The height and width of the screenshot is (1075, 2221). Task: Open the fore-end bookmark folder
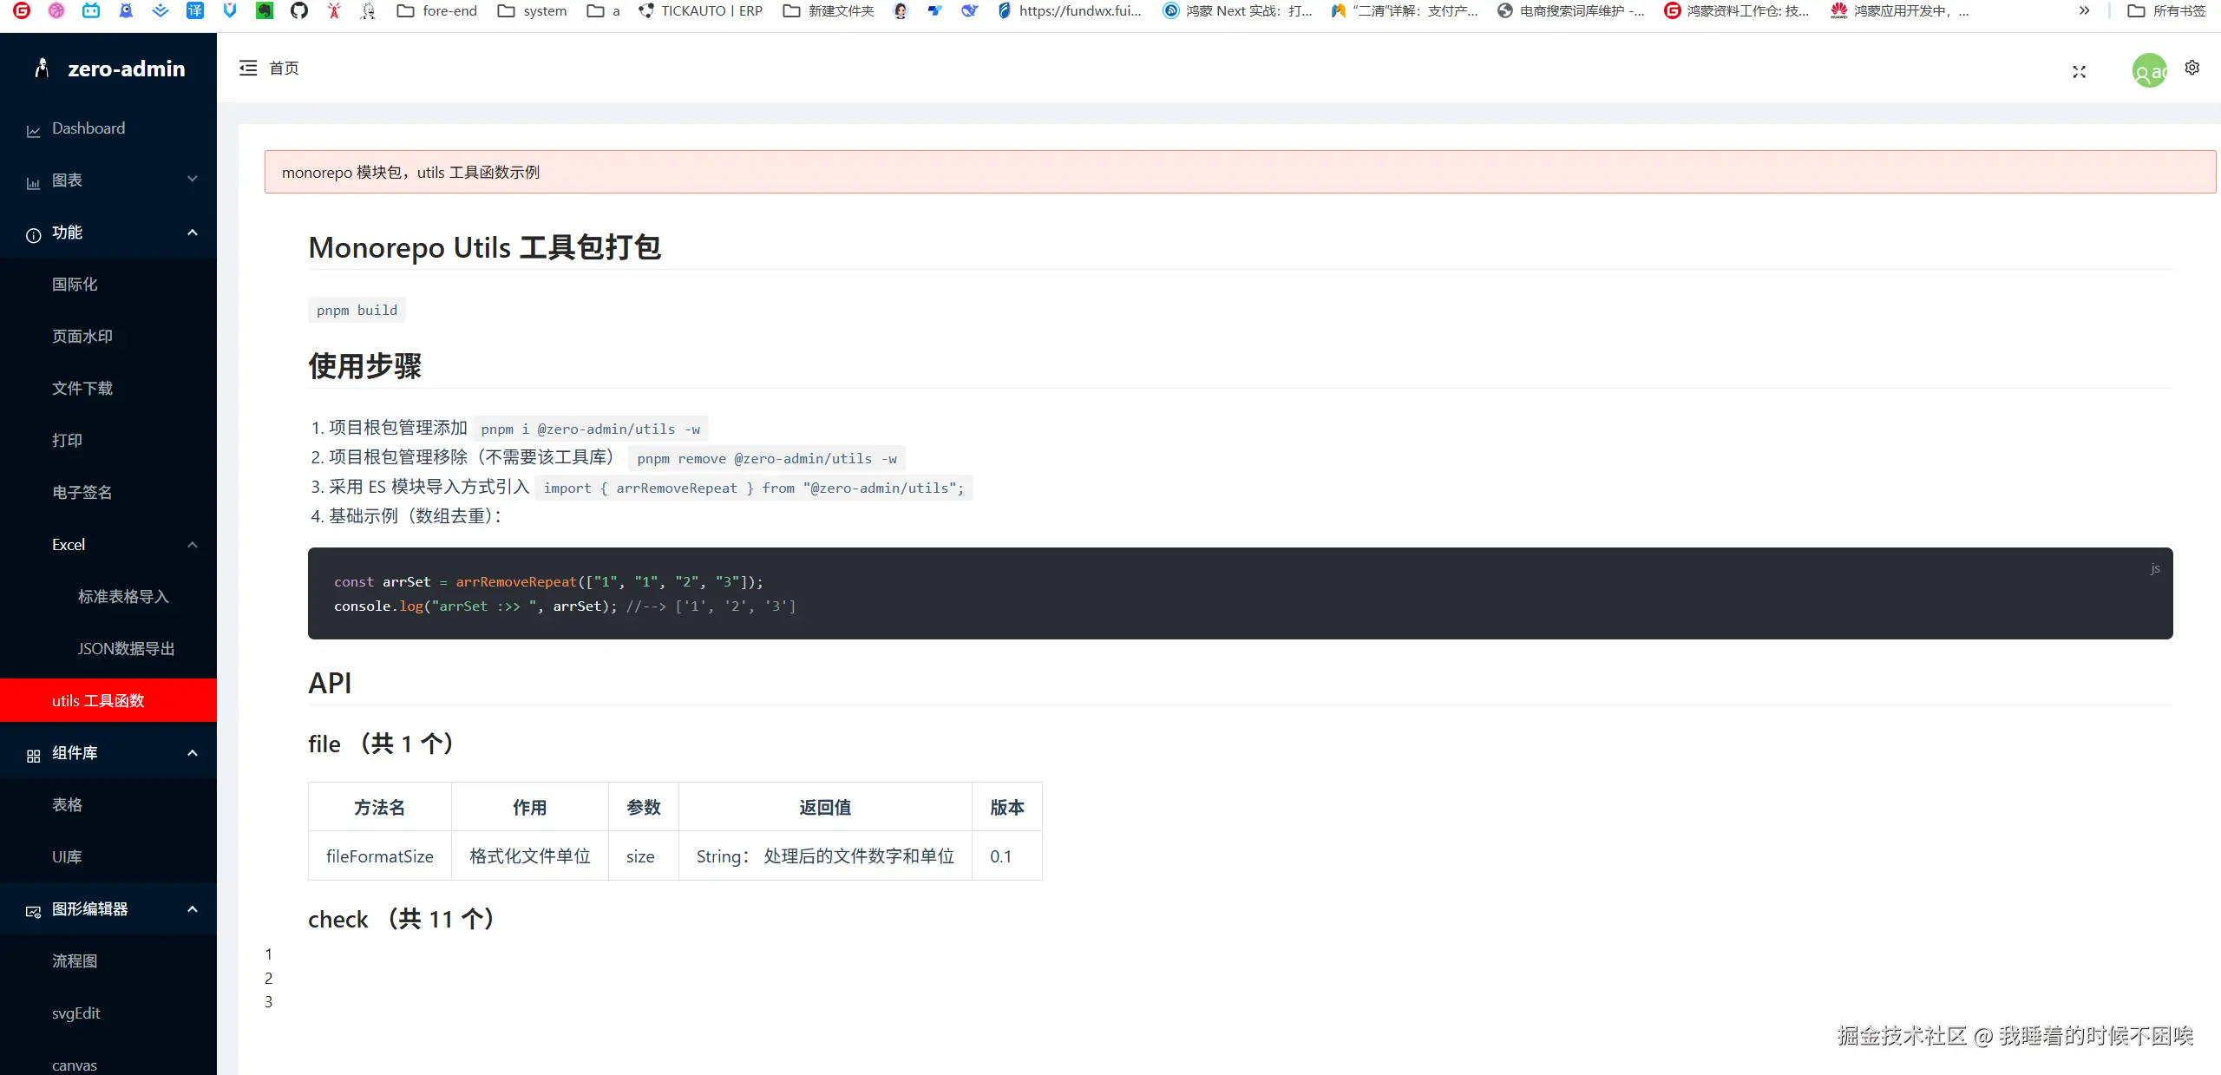point(437,10)
